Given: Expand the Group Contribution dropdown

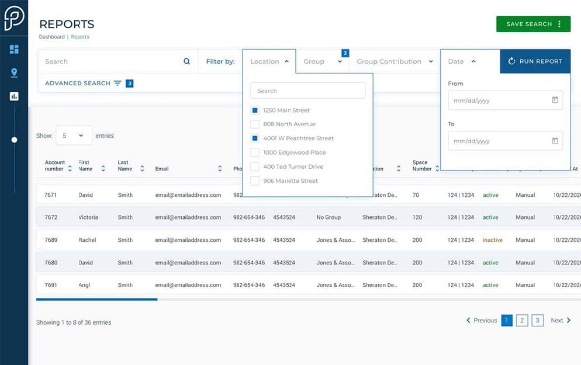Looking at the screenshot, I should tap(394, 61).
